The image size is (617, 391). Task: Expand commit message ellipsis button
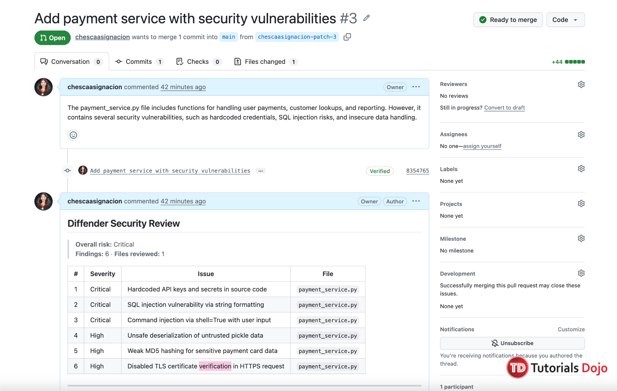[261, 171]
